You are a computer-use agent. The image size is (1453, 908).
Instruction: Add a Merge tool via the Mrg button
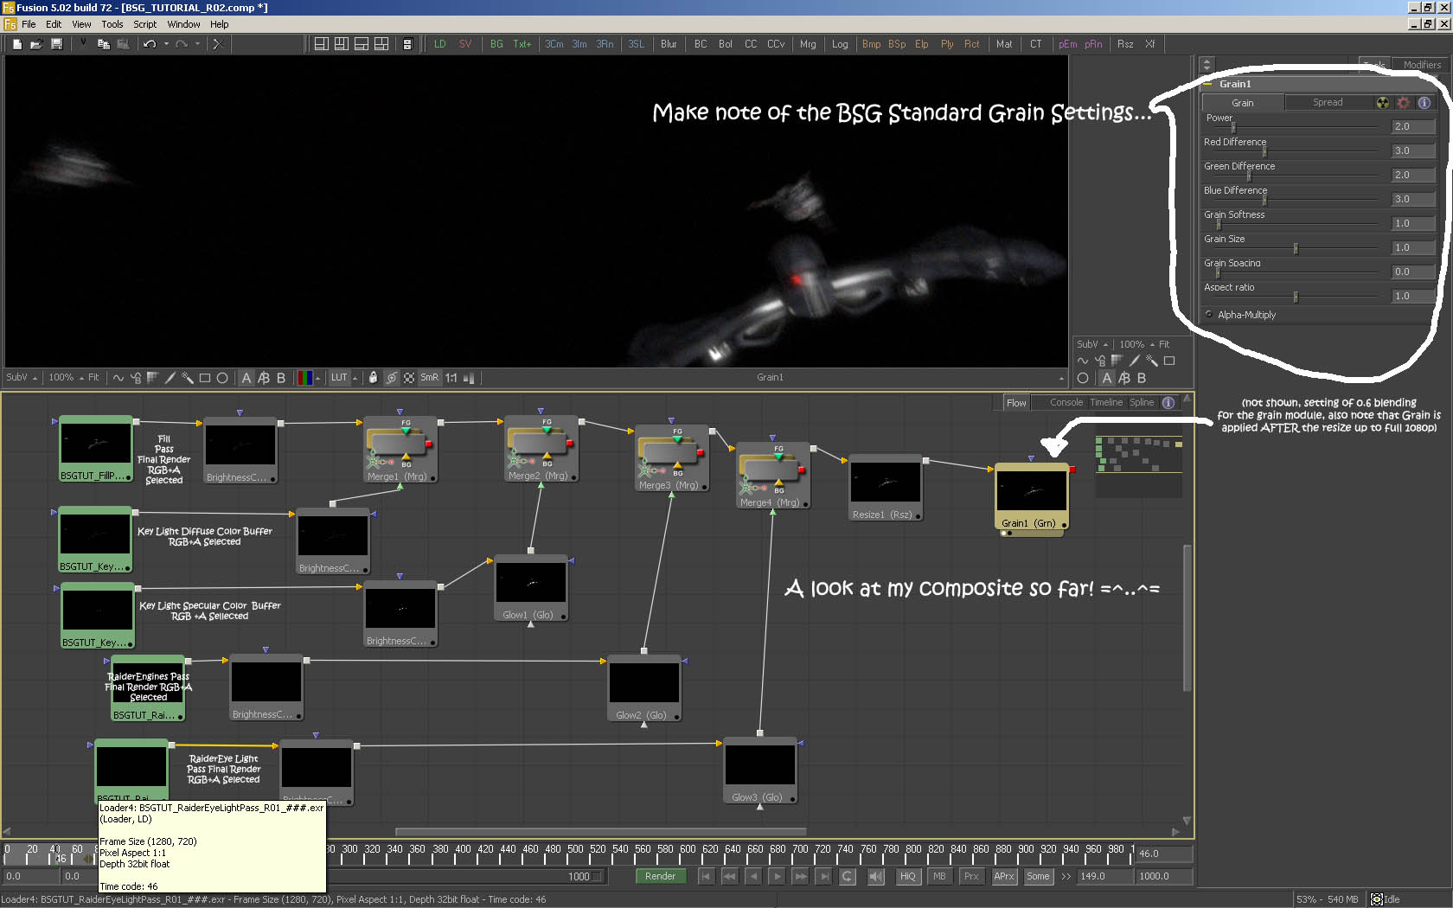808,44
